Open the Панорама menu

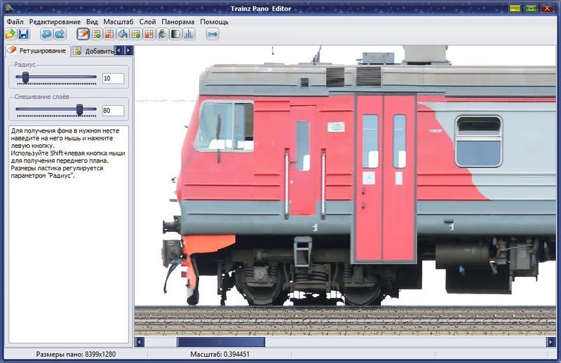coord(178,22)
